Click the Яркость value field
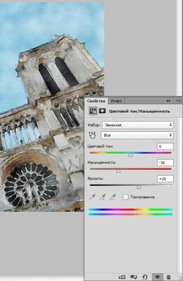The width and height of the screenshot is (183, 281). [x=165, y=179]
